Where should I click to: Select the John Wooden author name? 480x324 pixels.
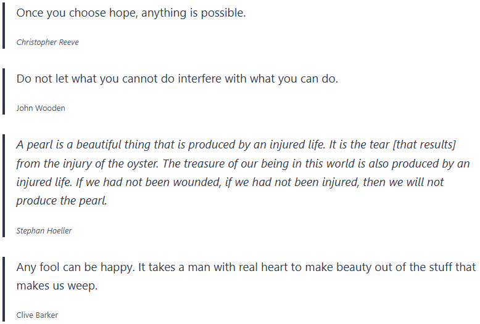point(41,108)
